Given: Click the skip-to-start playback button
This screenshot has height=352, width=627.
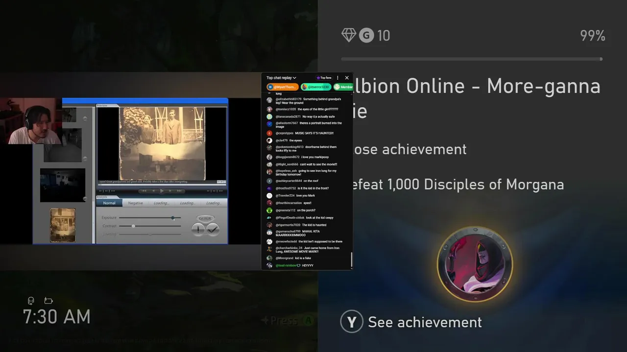Looking at the screenshot, I should coord(144,191).
